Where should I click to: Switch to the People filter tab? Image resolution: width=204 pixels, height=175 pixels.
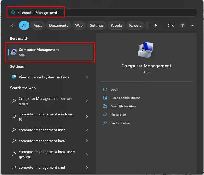click(x=116, y=25)
